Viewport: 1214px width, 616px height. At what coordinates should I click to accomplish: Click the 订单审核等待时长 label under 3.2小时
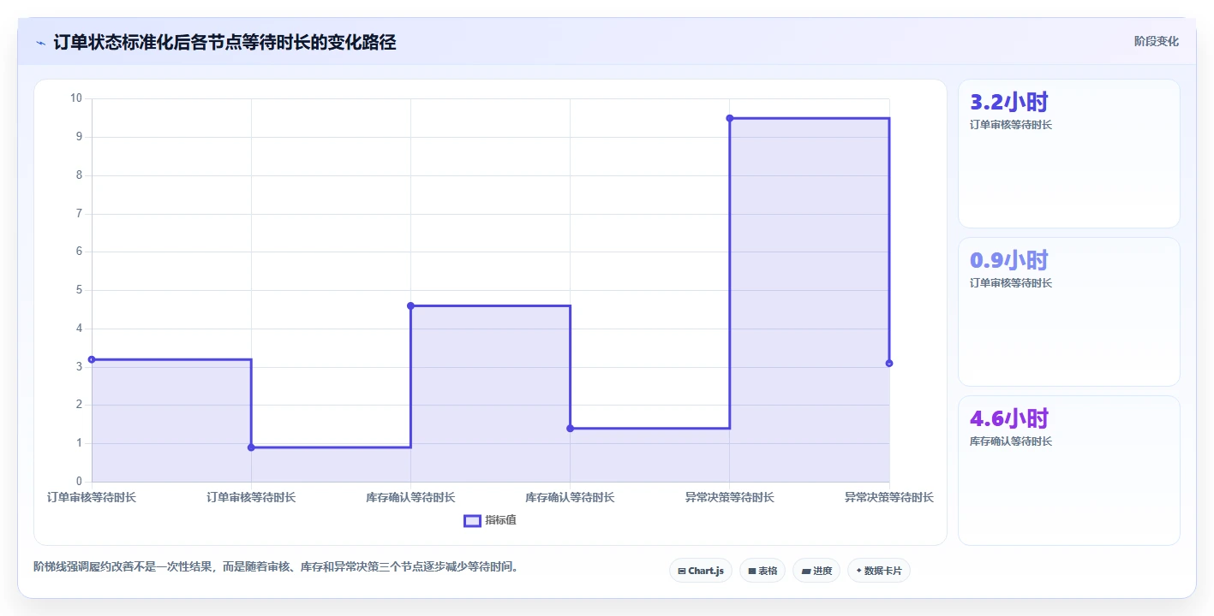[x=1011, y=125]
